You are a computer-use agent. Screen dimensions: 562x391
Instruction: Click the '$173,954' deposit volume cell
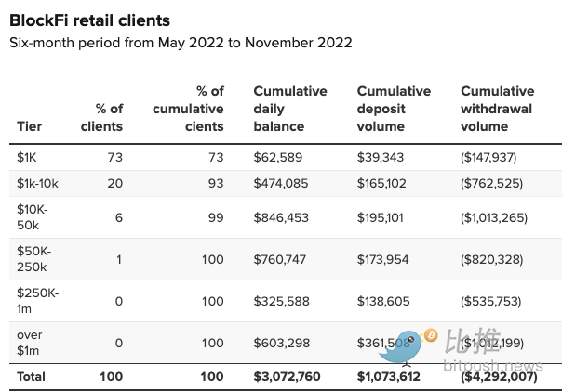click(382, 260)
